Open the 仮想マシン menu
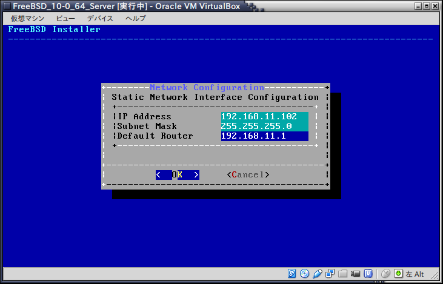Screen dimensions: 443x284 (x=28, y=18)
